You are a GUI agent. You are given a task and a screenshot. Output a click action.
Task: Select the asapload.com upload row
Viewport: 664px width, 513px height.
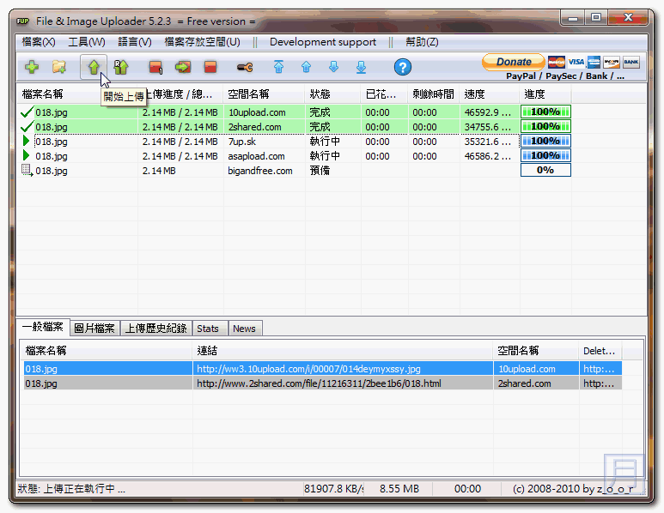295,156
